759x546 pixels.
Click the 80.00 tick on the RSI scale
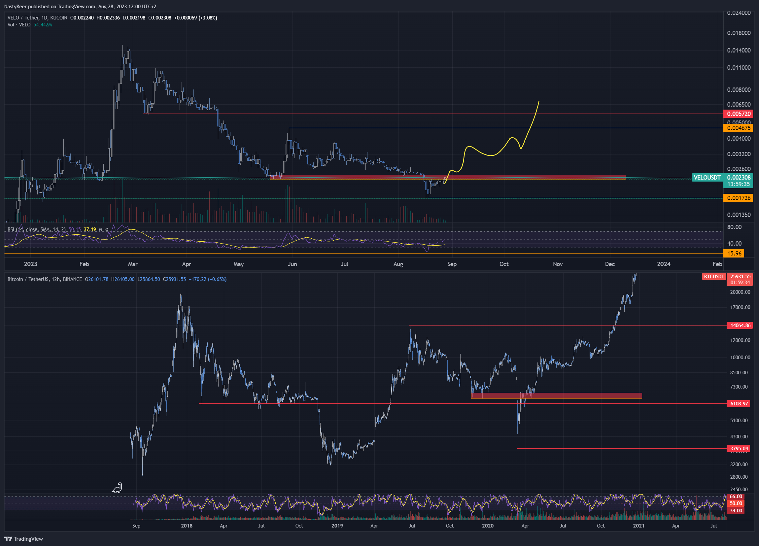point(734,227)
